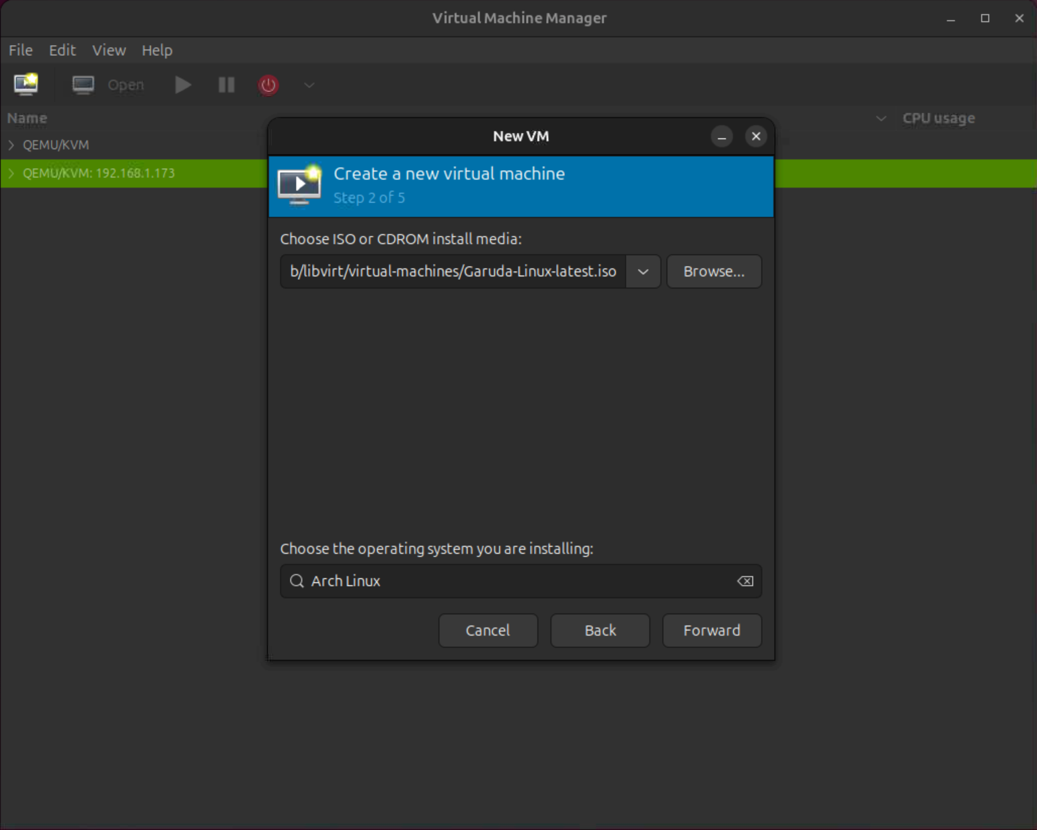Viewport: 1037px width, 830px height.
Task: Click the open virtual machine console icon
Action: (x=83, y=85)
